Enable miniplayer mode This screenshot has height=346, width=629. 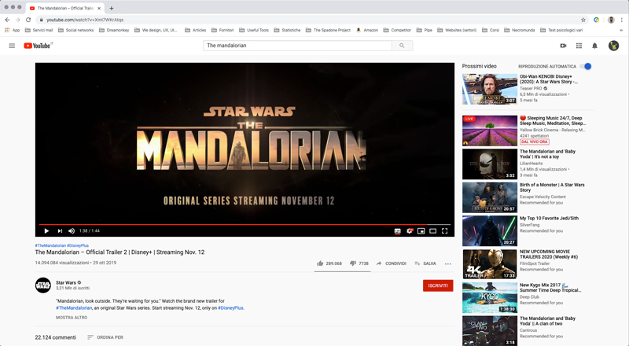pyautogui.click(x=421, y=231)
